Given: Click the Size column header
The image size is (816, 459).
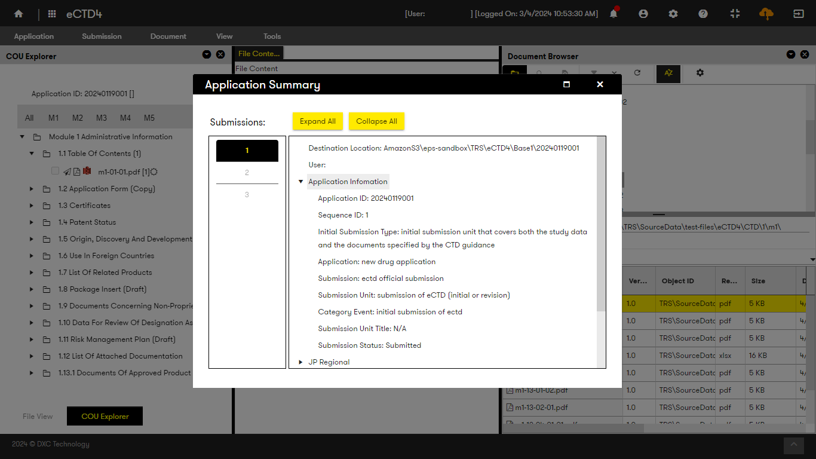Looking at the screenshot, I should [x=771, y=281].
